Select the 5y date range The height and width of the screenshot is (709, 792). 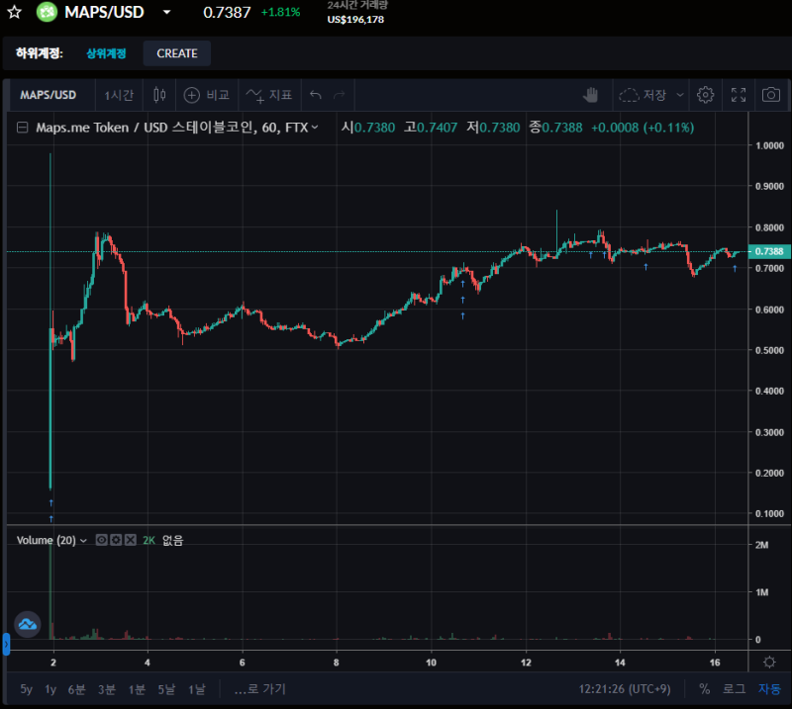coord(27,689)
